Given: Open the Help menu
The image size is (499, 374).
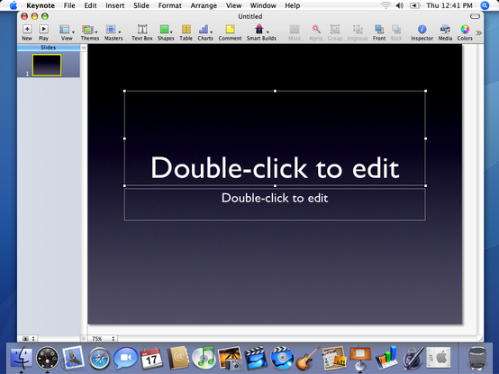Looking at the screenshot, I should [x=293, y=5].
